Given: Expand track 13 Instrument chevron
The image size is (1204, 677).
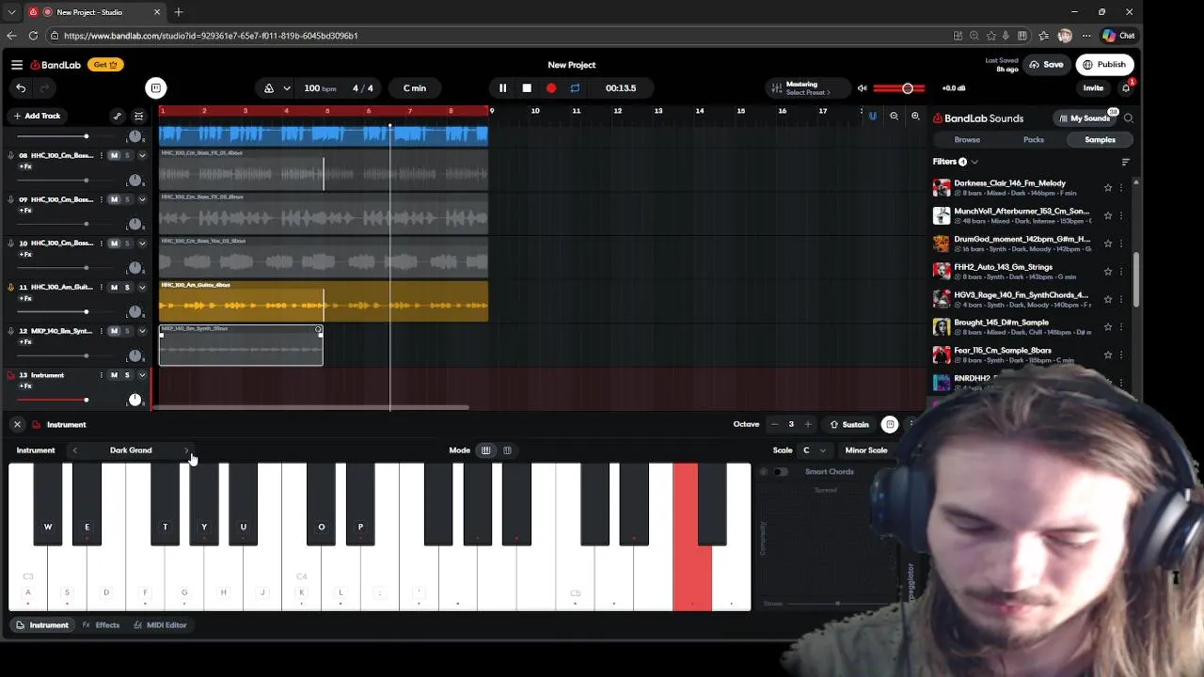Looking at the screenshot, I should [142, 375].
